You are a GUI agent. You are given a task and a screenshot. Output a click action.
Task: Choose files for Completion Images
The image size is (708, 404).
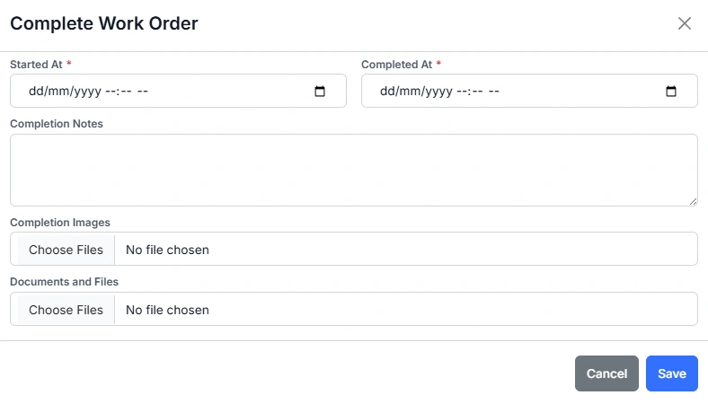pyautogui.click(x=66, y=250)
